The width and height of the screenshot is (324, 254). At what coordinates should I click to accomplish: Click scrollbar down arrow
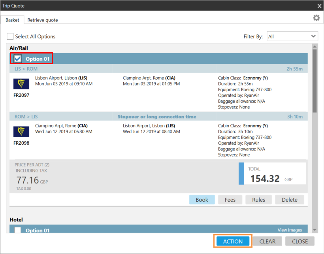coord(315,230)
